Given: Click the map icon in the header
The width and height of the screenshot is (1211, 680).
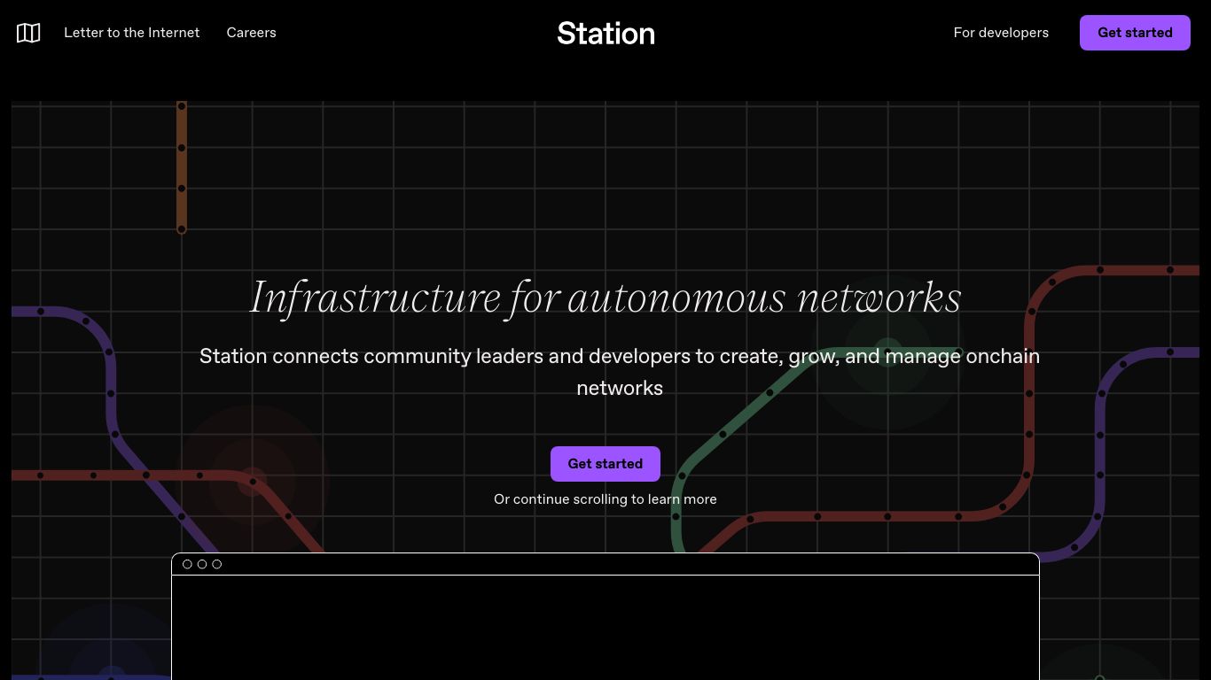Looking at the screenshot, I should (28, 33).
